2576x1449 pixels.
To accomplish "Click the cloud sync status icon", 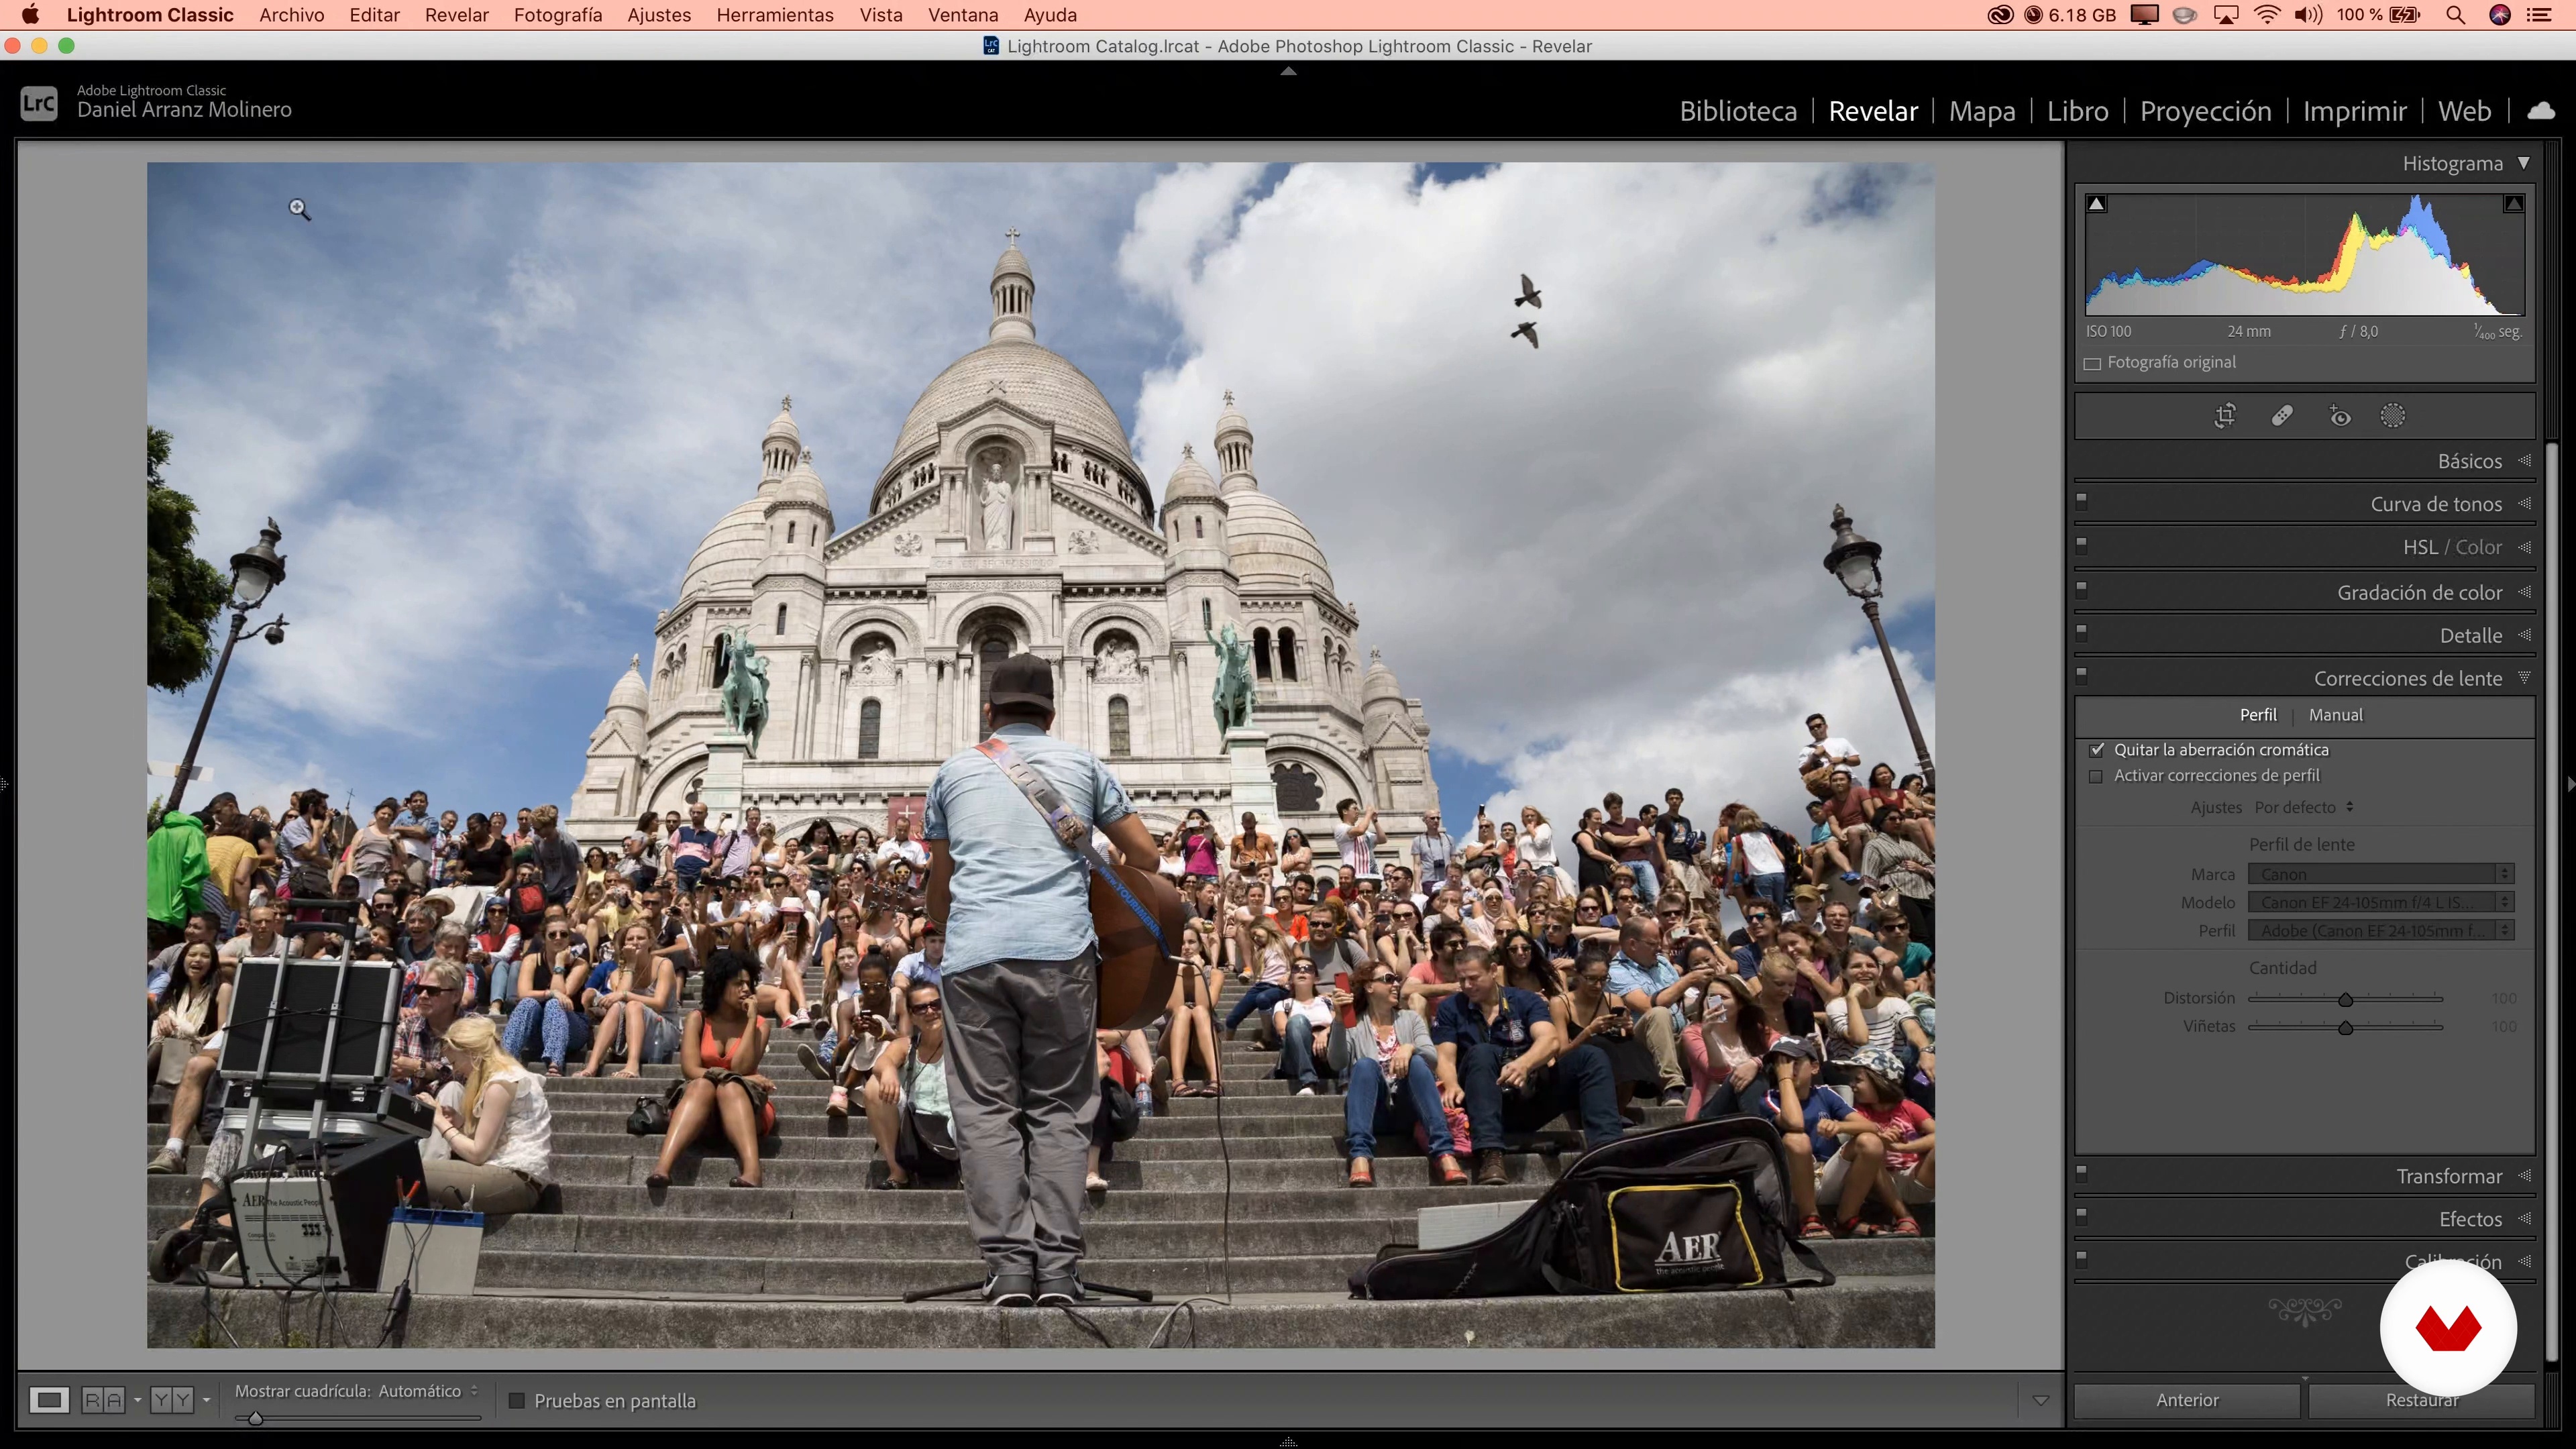I will [x=2541, y=111].
